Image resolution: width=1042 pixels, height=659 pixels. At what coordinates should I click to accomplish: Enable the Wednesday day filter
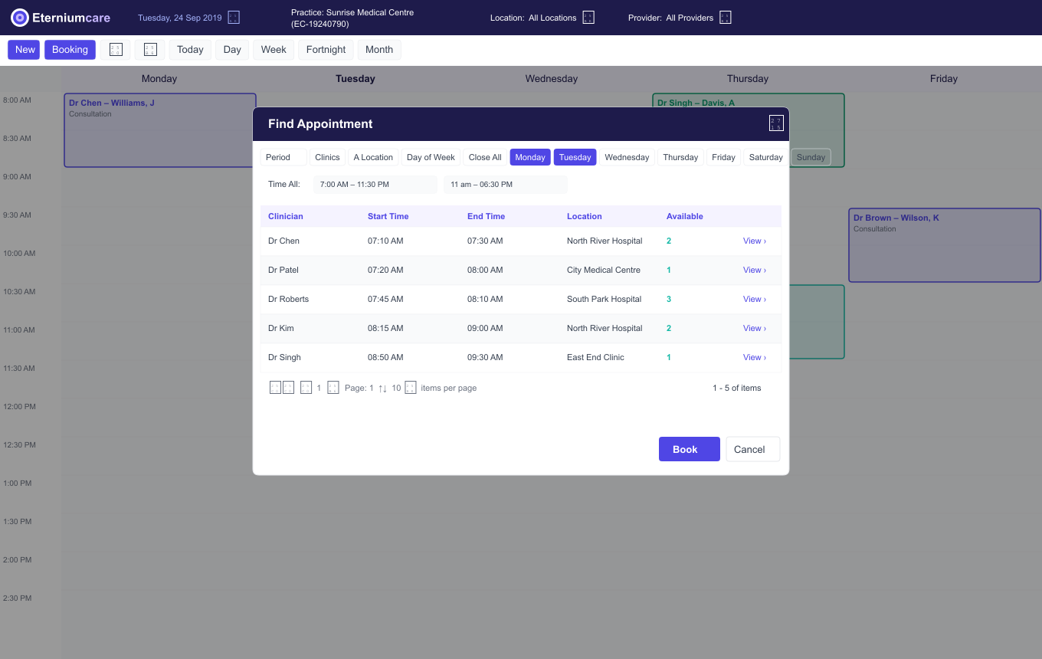626,157
